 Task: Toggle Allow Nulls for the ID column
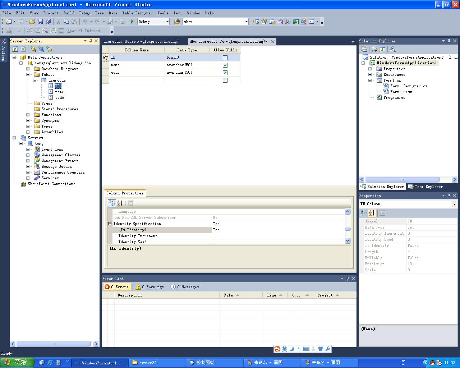[x=225, y=57]
